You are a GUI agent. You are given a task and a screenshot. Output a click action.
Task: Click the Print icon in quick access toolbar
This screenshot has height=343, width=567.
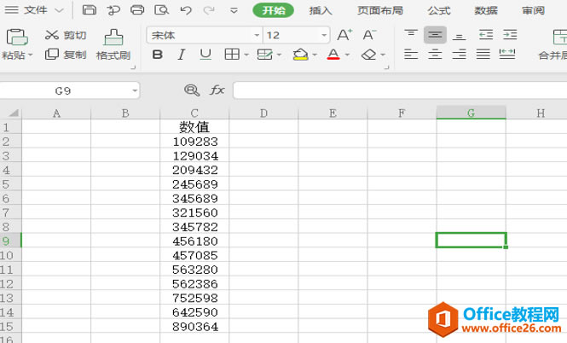point(137,9)
